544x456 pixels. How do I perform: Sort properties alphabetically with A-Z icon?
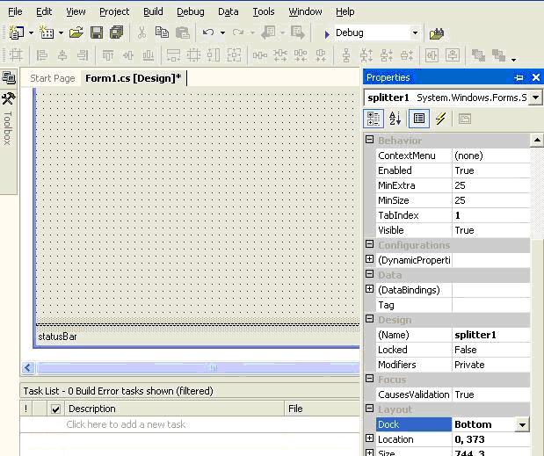point(395,119)
